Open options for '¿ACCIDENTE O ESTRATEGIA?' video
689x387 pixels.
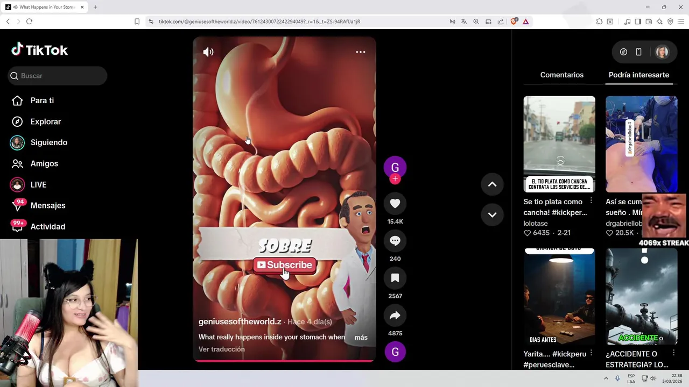coord(673,353)
